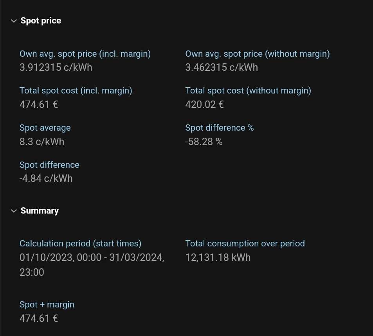The width and height of the screenshot is (373, 336).
Task: Click the "Spot price" section heading text
Action: click(41, 21)
